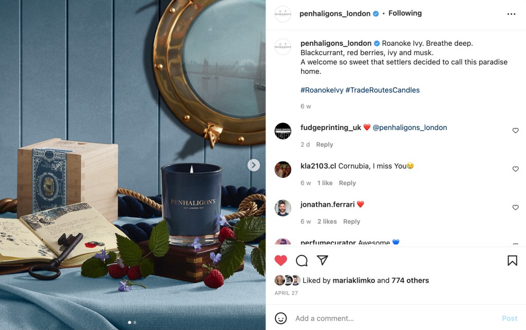Share the post via paper plane icon
The height and width of the screenshot is (330, 526).
[323, 260]
